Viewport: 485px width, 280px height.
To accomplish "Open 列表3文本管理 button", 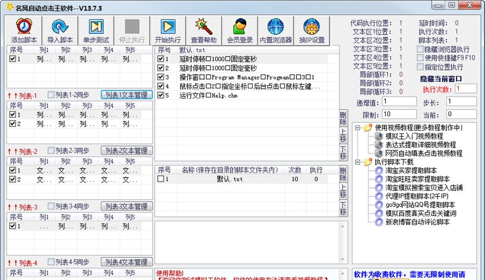I will pyautogui.click(x=127, y=206).
